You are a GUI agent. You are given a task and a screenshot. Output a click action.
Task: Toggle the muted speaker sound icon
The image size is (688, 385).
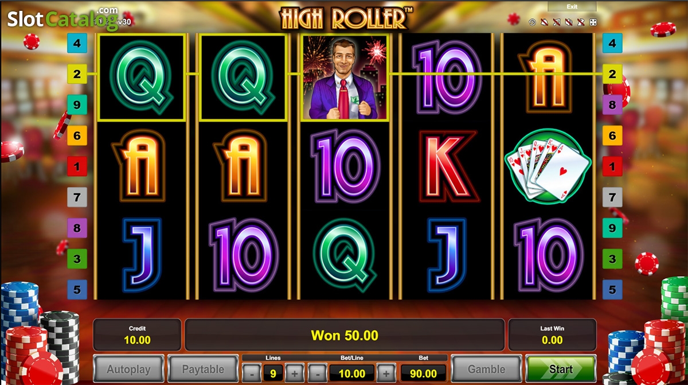(569, 22)
